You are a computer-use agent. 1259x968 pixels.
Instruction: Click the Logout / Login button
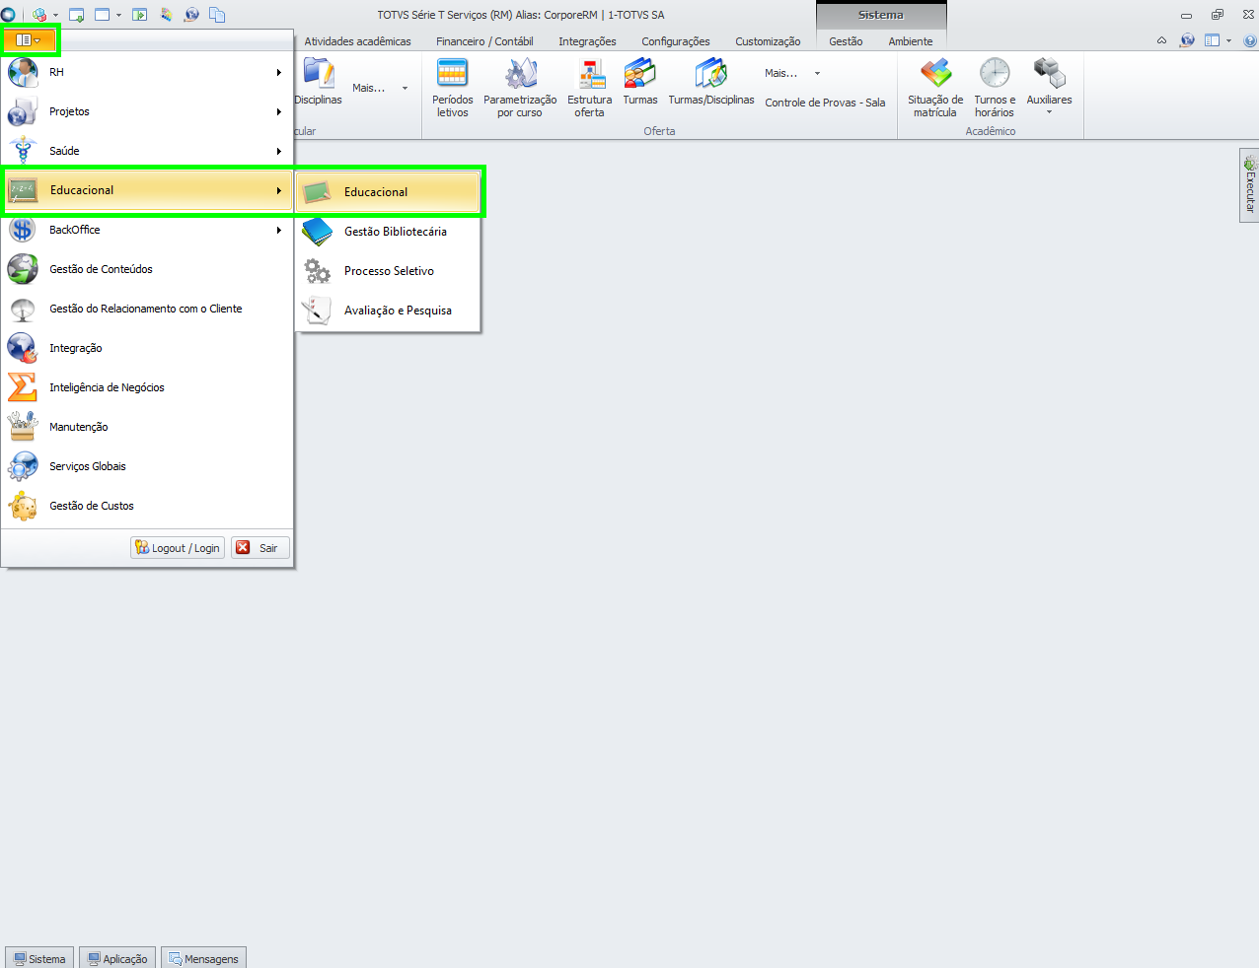coord(178,548)
